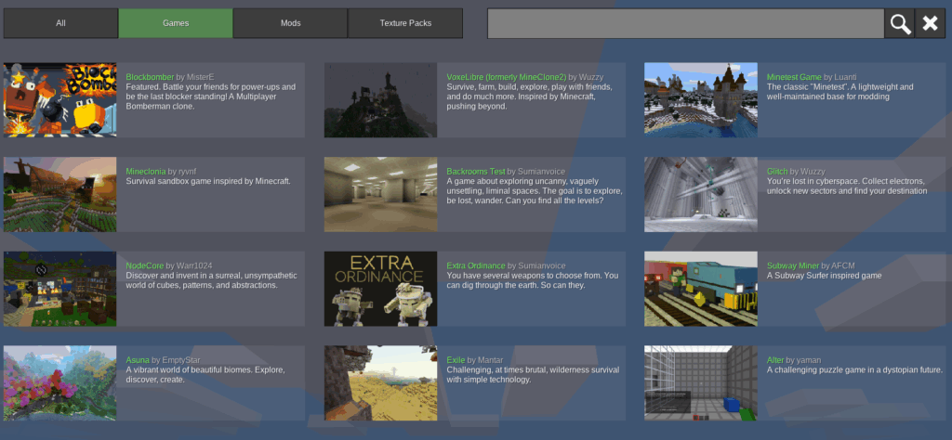Clear search with the X icon
The width and height of the screenshot is (952, 440).
coord(930,24)
